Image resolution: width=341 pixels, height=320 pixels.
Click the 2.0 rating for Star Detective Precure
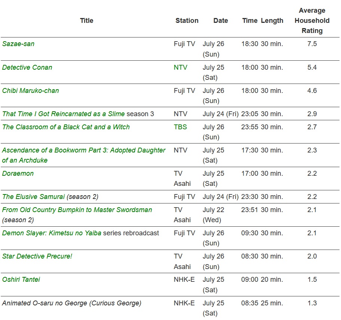[312, 256]
